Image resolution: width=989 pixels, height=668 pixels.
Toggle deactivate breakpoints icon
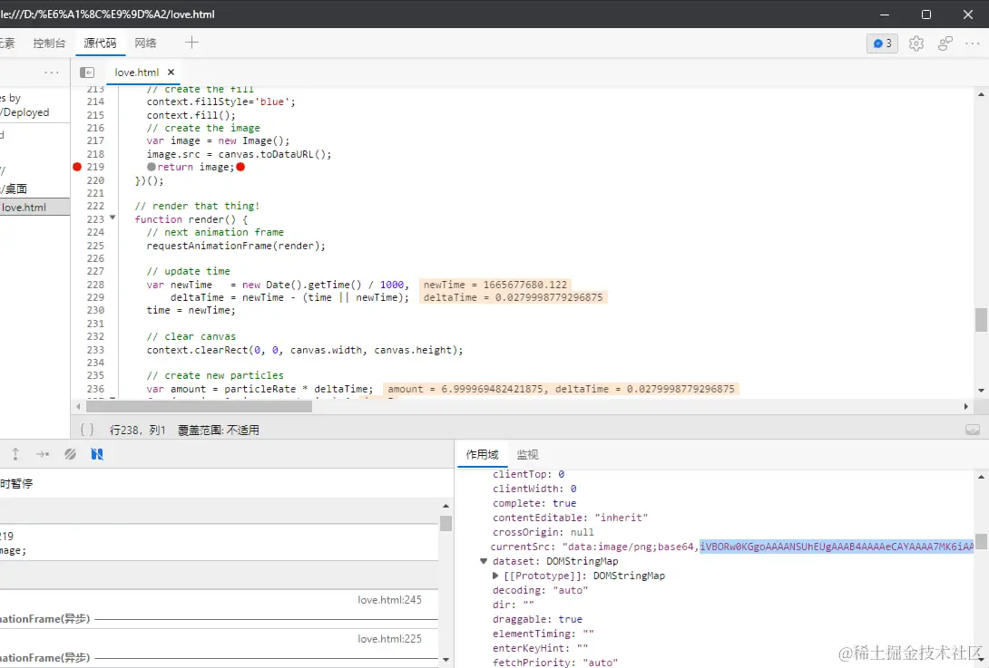[x=70, y=454]
